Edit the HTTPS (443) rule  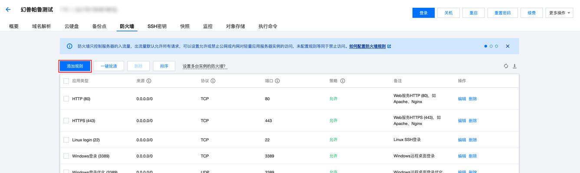(462, 121)
